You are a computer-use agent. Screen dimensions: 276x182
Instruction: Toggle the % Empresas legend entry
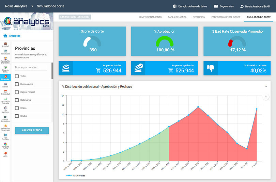click(76, 176)
